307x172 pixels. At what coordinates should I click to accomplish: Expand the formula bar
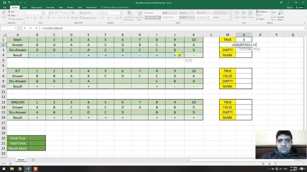coord(305,28)
